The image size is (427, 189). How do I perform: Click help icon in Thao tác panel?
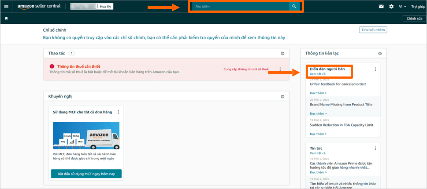(282, 54)
